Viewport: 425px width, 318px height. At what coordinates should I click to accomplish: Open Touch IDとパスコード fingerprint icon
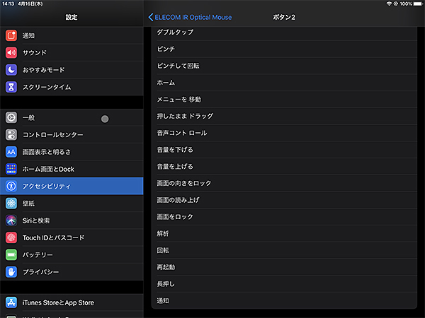11,237
